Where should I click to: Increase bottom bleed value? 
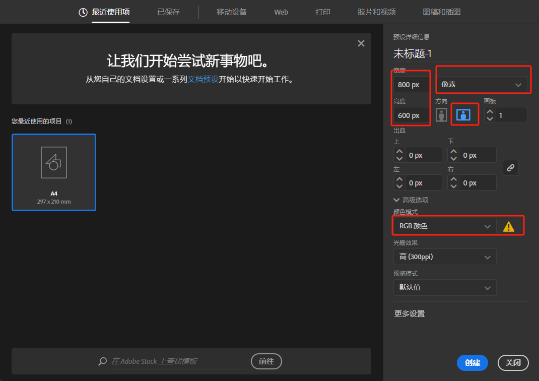453,152
